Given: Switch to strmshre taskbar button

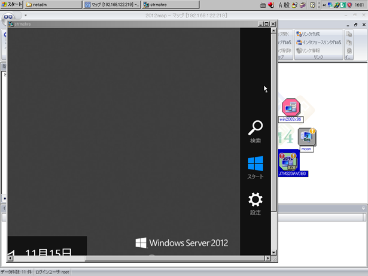Looking at the screenshot, I should [x=171, y=4].
